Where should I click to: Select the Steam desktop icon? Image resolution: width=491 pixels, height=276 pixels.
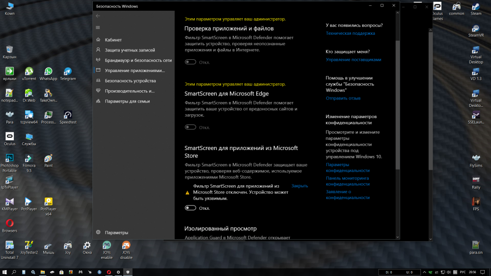[476, 9]
